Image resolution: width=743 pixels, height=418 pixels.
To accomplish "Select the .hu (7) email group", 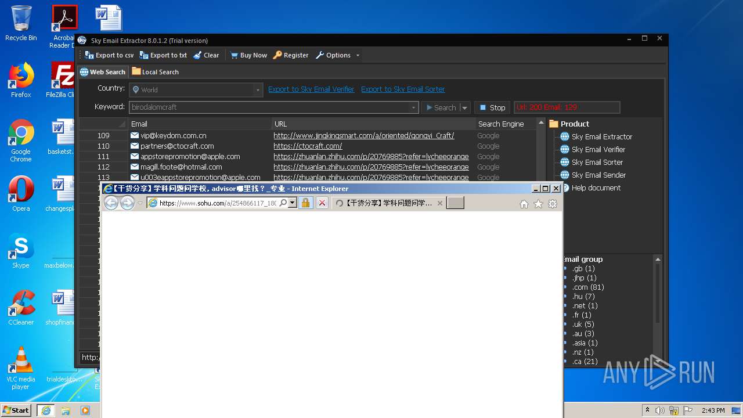I will 583,296.
